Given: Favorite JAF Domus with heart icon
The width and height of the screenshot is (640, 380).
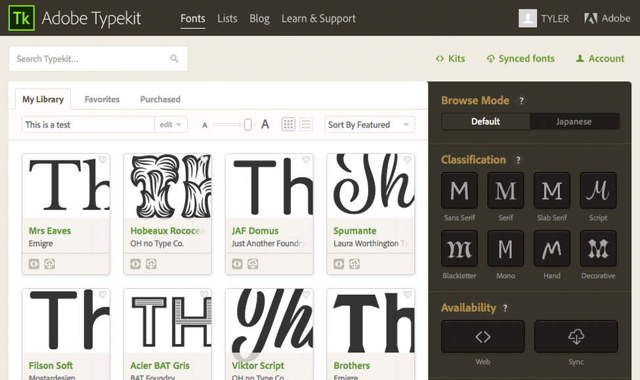Looking at the screenshot, I should 306,159.
